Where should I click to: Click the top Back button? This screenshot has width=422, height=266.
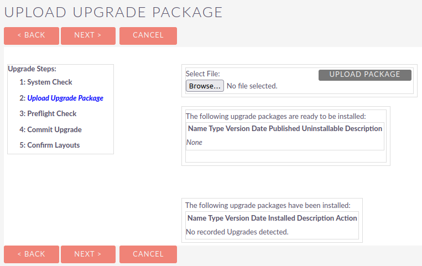[32, 35]
